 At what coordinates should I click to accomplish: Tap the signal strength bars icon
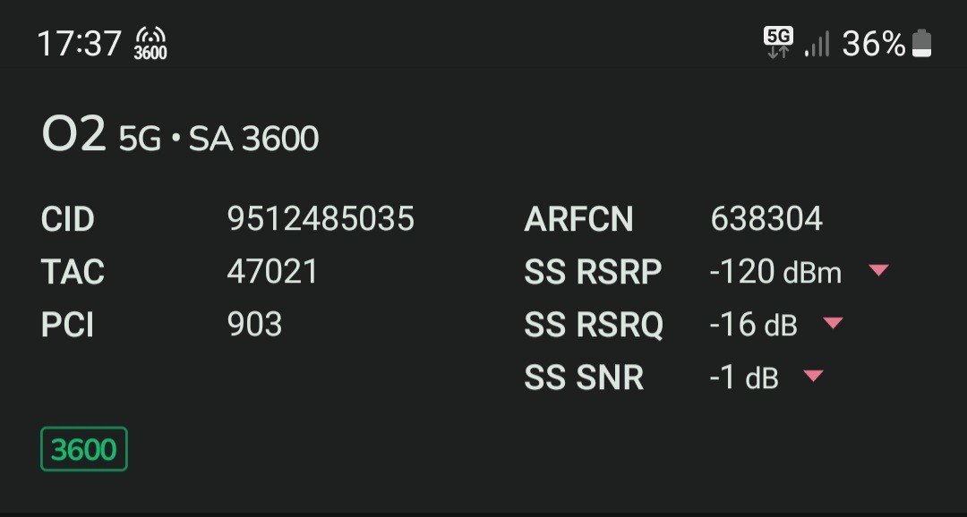point(817,43)
